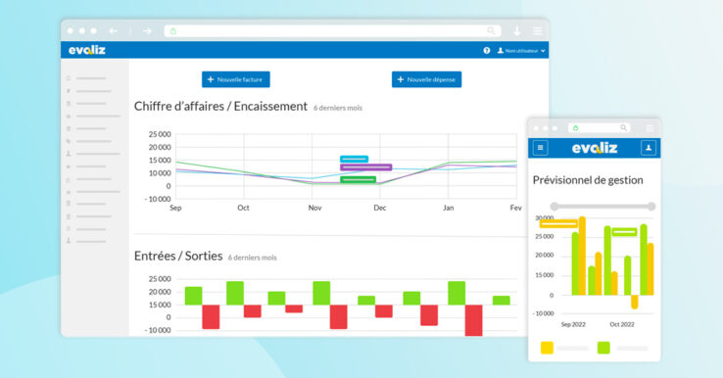Click the magnifier icon in the desktop address bar
This screenshot has width=723, height=378.
(x=491, y=31)
